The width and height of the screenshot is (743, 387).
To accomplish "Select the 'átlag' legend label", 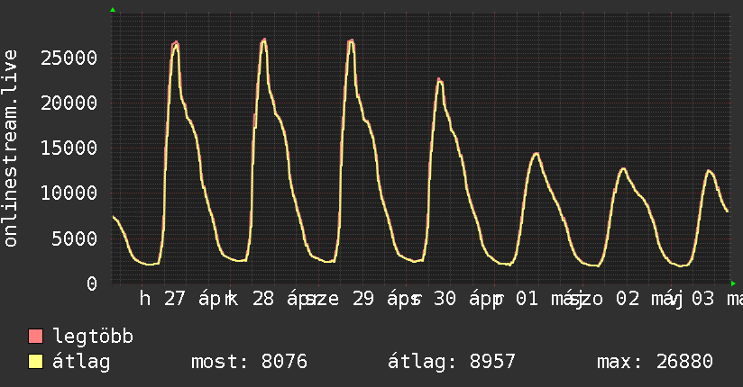I will [81, 362].
